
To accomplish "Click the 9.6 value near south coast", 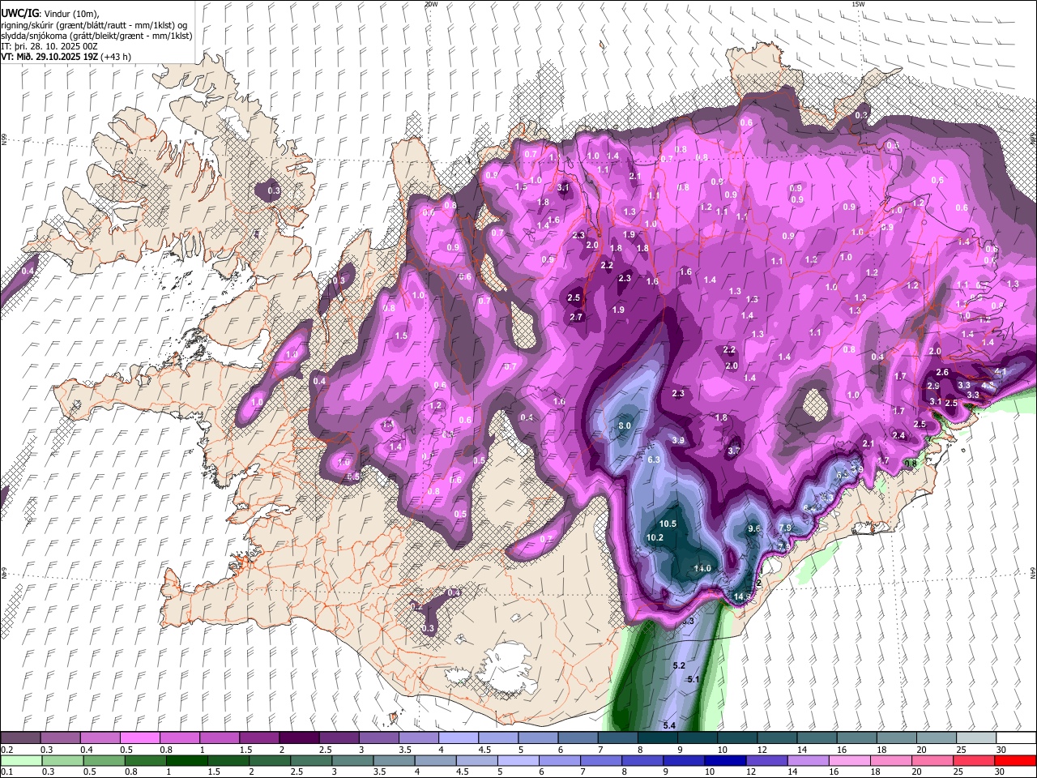I will click(x=754, y=528).
